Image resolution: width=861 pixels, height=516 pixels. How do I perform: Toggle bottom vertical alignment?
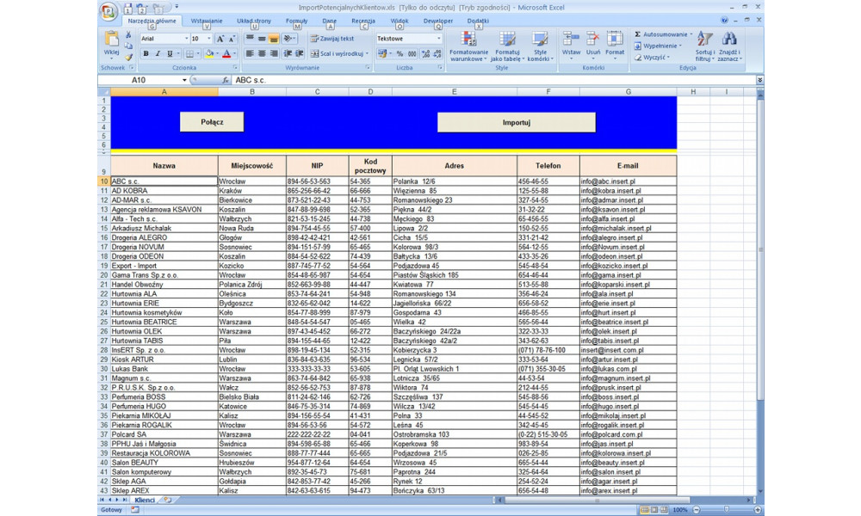coord(274,39)
